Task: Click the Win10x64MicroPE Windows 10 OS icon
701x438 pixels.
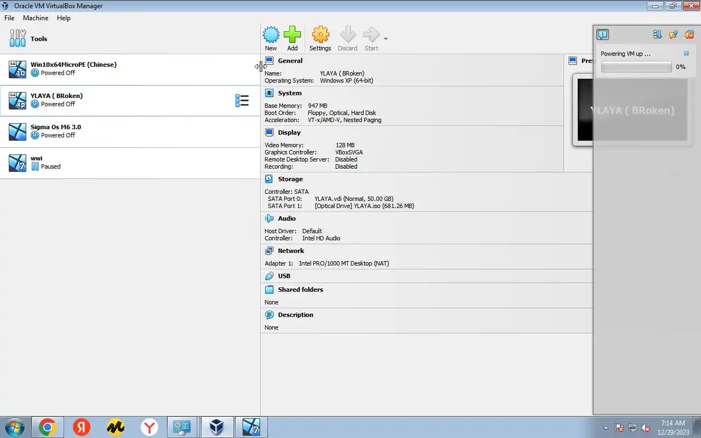Action: click(x=18, y=69)
